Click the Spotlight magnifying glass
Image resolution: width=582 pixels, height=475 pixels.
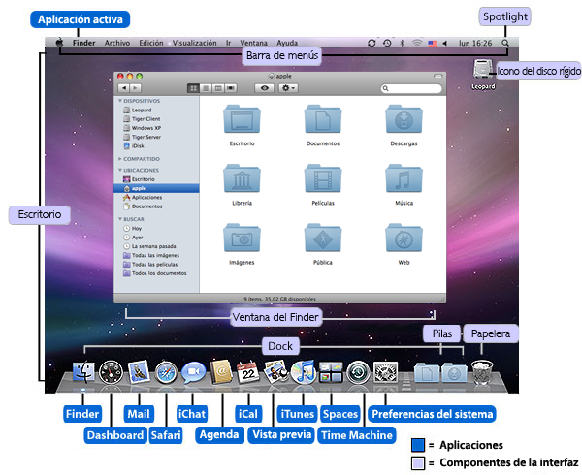tap(505, 43)
